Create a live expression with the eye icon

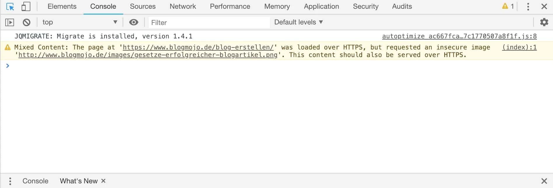pyautogui.click(x=134, y=22)
